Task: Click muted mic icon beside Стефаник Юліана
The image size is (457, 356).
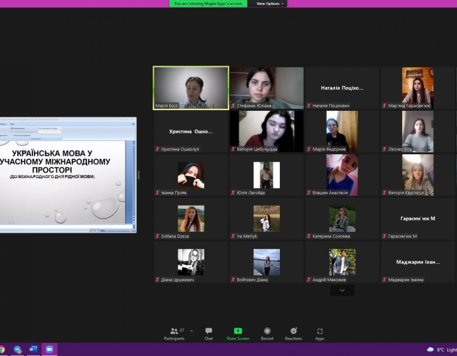Action: 233,106
